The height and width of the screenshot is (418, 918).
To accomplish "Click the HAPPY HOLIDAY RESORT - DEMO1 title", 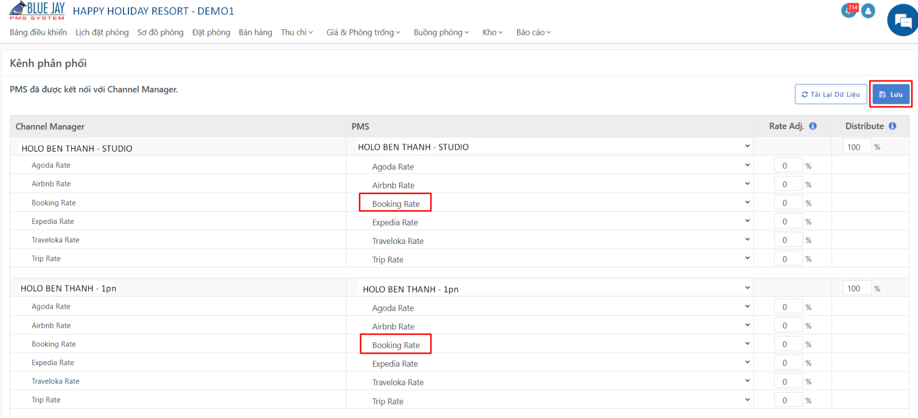I will (x=153, y=11).
